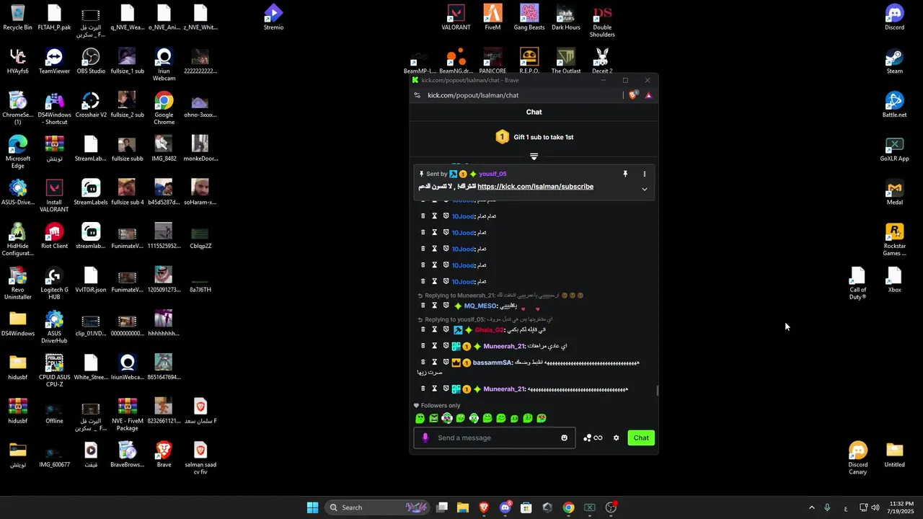Show hidden system tray icons chevron
This screenshot has width=923, height=519.
[811, 507]
